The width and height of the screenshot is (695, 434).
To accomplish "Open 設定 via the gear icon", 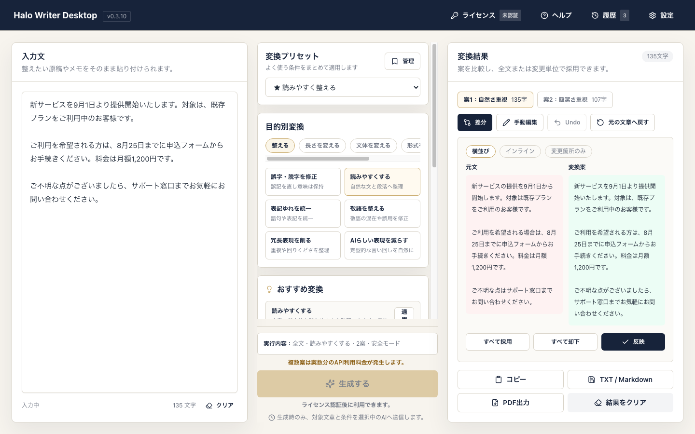I will (x=653, y=15).
